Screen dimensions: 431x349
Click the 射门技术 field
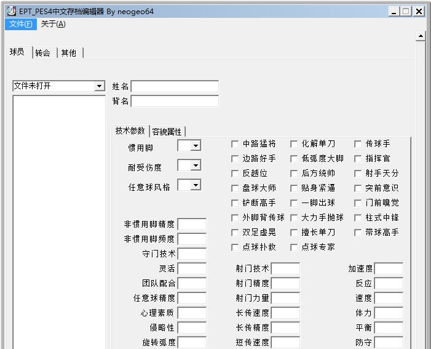[x=286, y=268]
